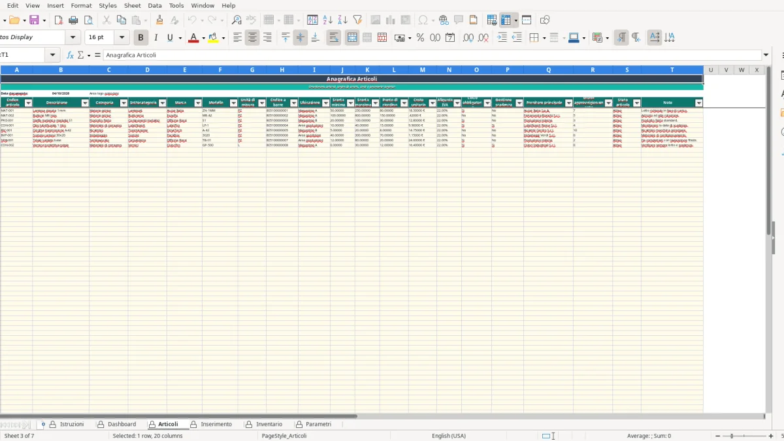Open the borders dropdown arrow
The width and height of the screenshot is (784, 441).
544,38
